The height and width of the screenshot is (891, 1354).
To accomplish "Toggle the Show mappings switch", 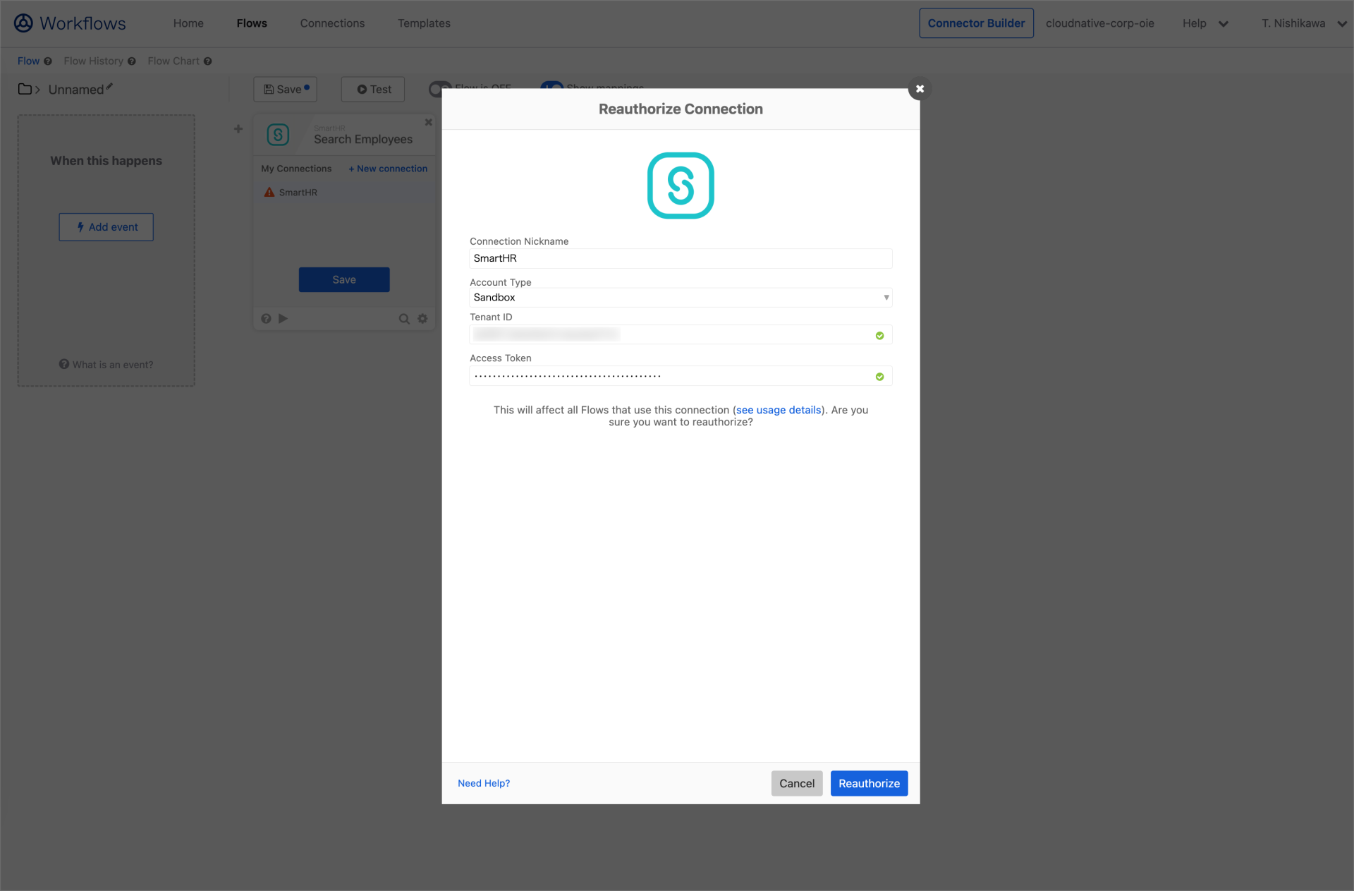I will [x=552, y=87].
